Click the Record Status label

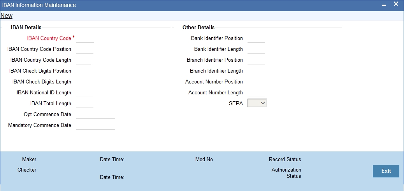click(x=285, y=160)
